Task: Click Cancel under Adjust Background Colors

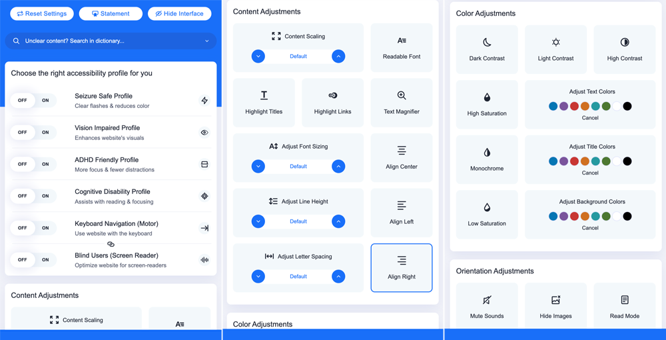Action: pyautogui.click(x=590, y=228)
